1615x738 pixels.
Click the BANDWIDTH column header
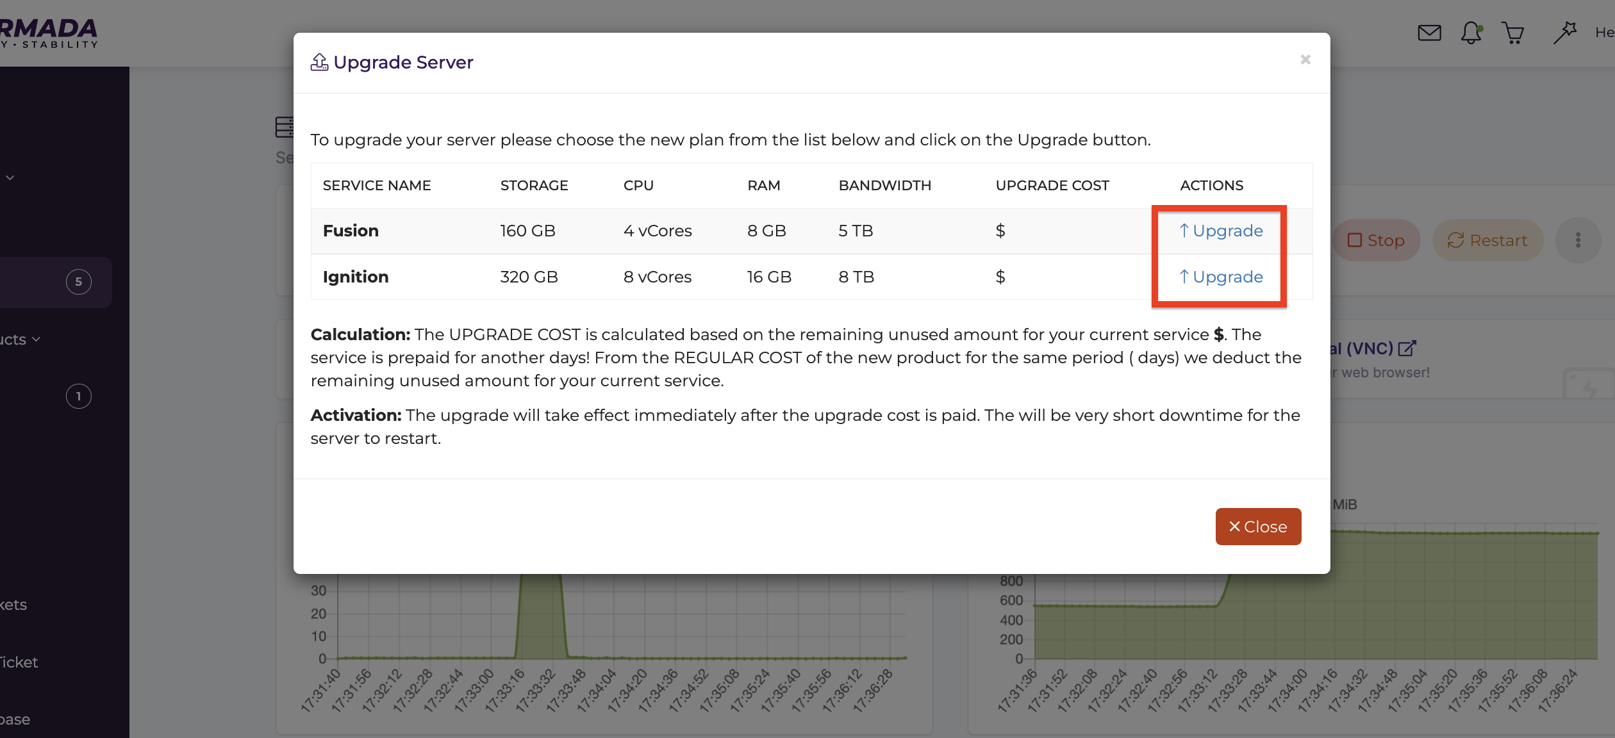[x=884, y=186]
